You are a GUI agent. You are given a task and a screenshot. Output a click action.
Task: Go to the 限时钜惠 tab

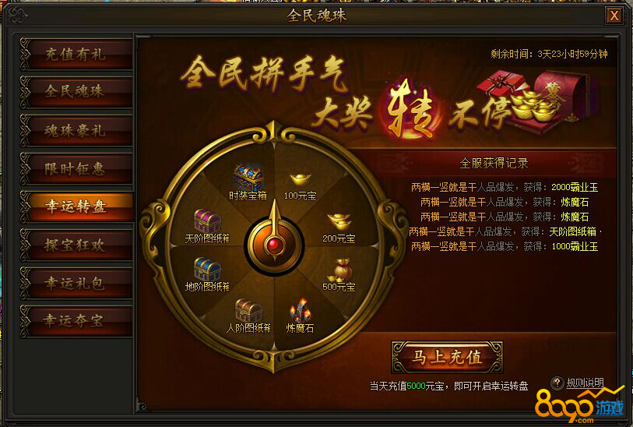pyautogui.click(x=76, y=168)
